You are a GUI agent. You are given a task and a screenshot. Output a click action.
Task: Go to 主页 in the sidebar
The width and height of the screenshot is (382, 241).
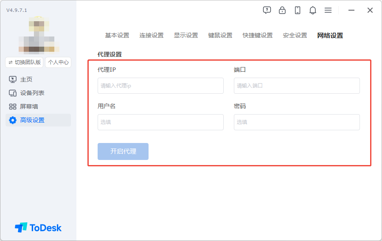(x=38, y=79)
